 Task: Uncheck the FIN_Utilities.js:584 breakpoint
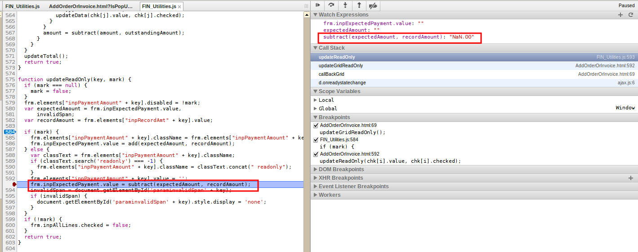(x=316, y=140)
